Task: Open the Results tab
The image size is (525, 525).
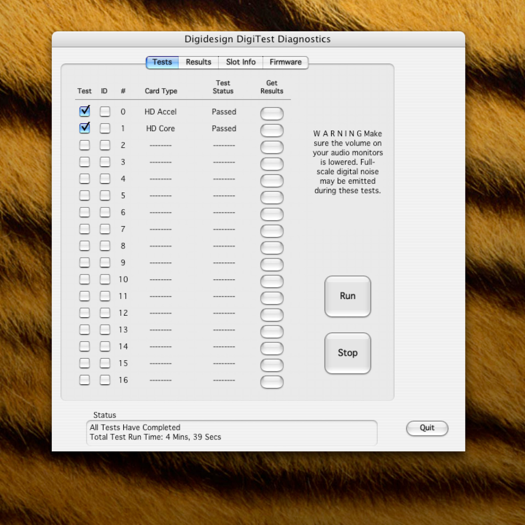Action: [x=198, y=62]
